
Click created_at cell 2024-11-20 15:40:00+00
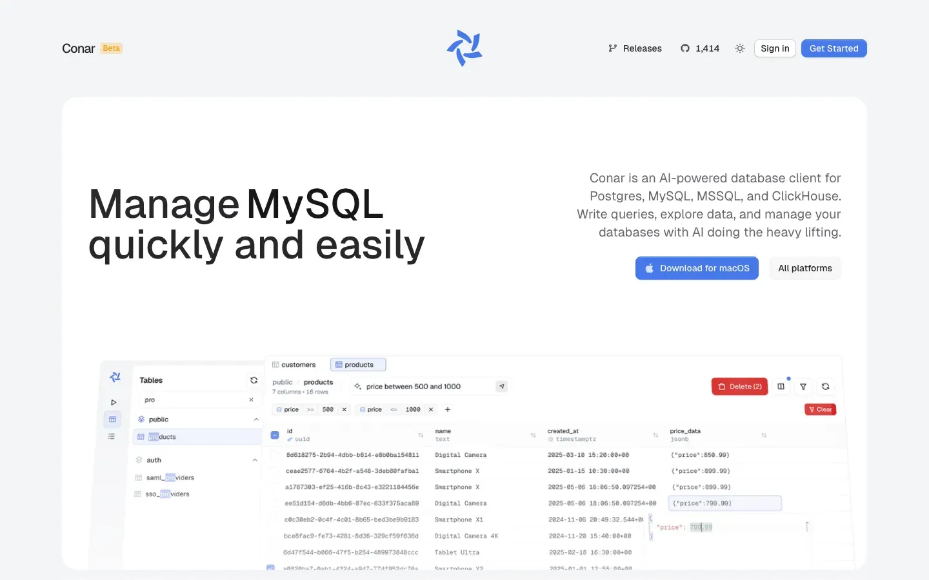(x=590, y=536)
